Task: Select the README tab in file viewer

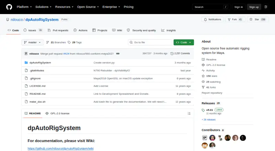Action: pos(33,114)
